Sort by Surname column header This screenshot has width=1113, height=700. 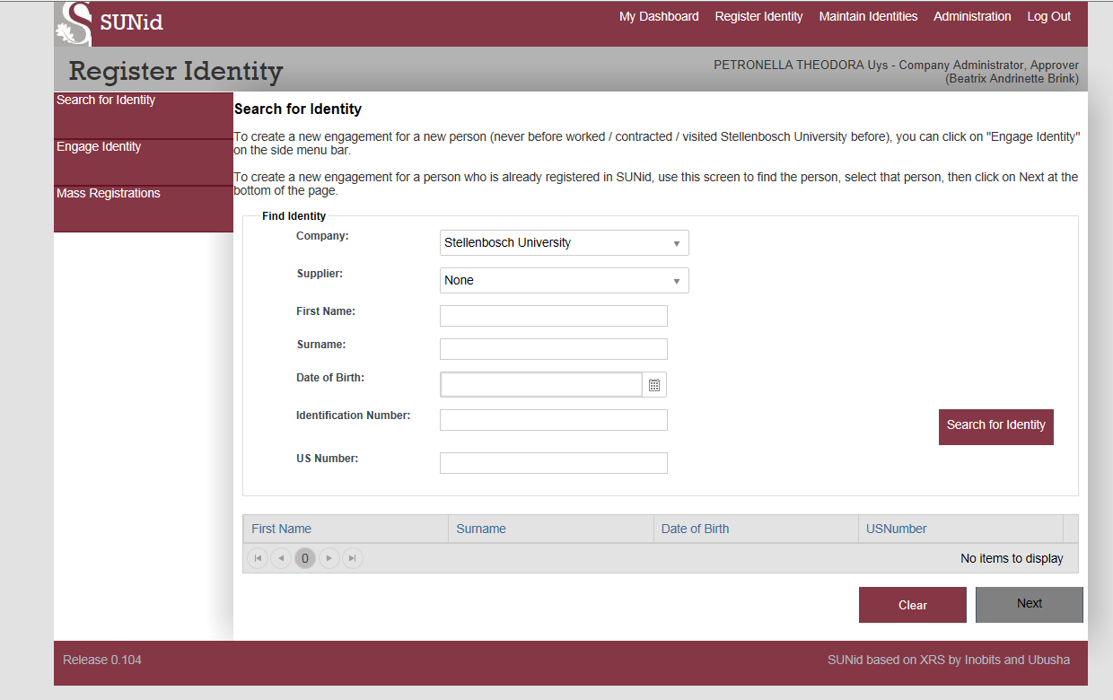[481, 529]
